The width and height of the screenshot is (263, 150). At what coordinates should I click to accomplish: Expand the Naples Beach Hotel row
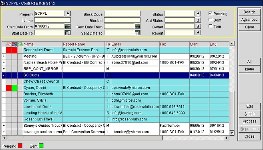[4, 62]
